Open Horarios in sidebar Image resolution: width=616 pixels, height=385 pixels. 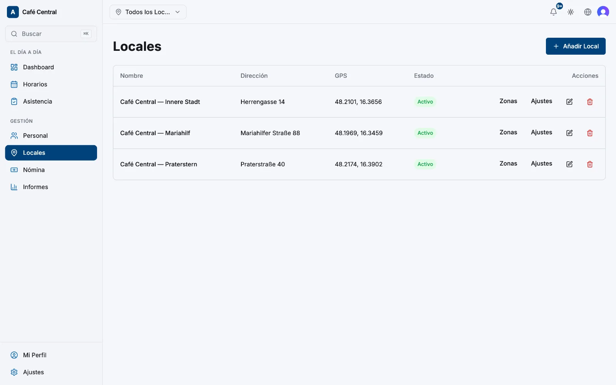[x=51, y=84]
